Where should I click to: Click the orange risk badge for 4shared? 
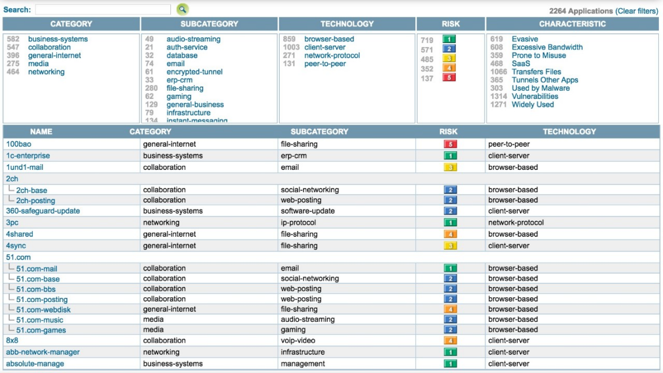pos(450,235)
